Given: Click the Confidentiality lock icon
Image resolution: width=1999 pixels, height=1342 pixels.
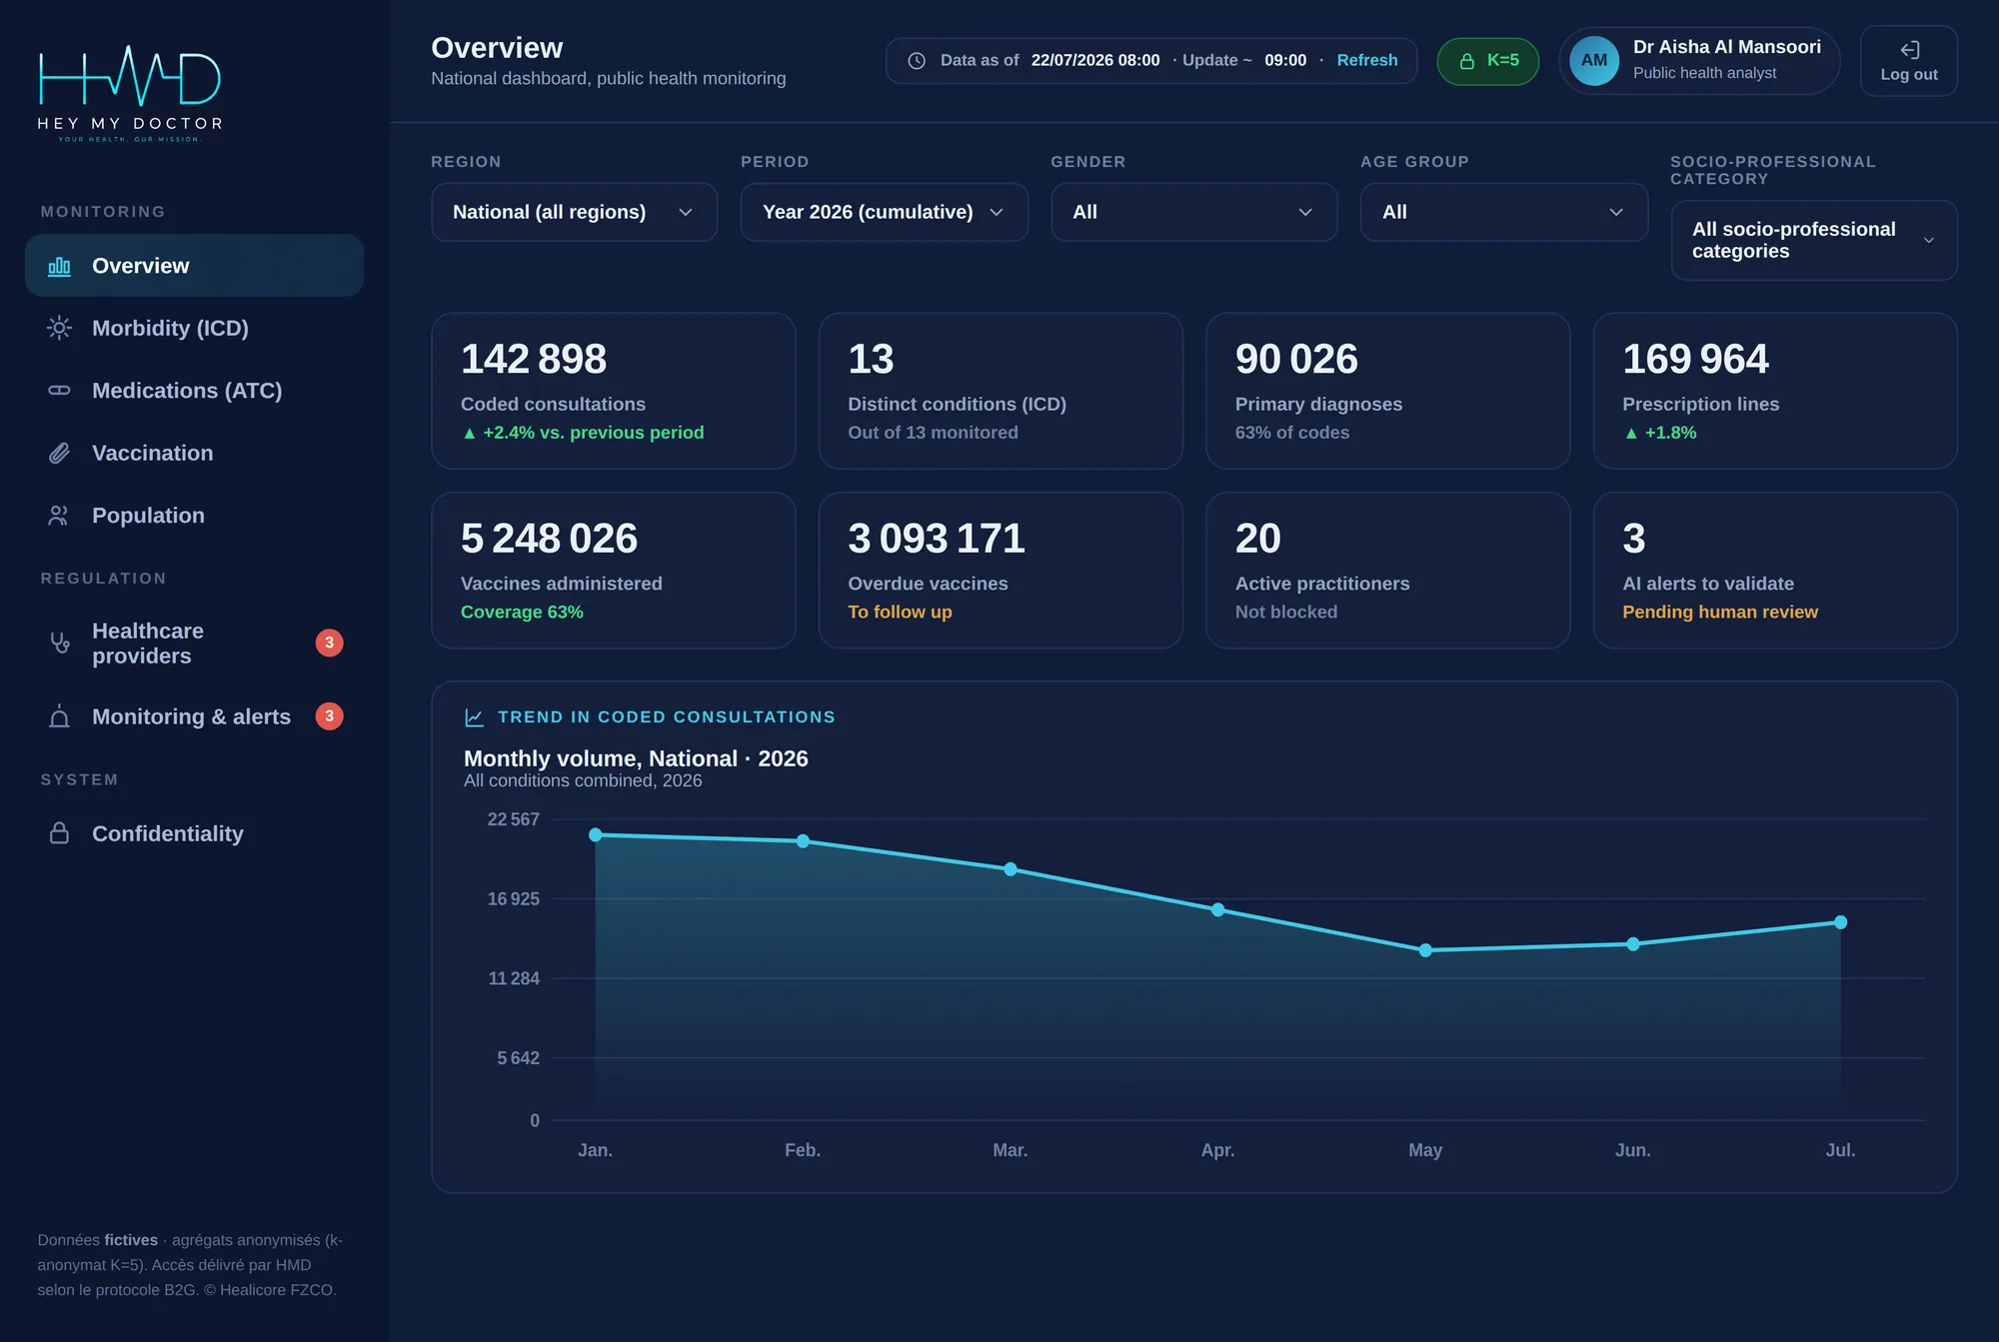Looking at the screenshot, I should (x=60, y=833).
